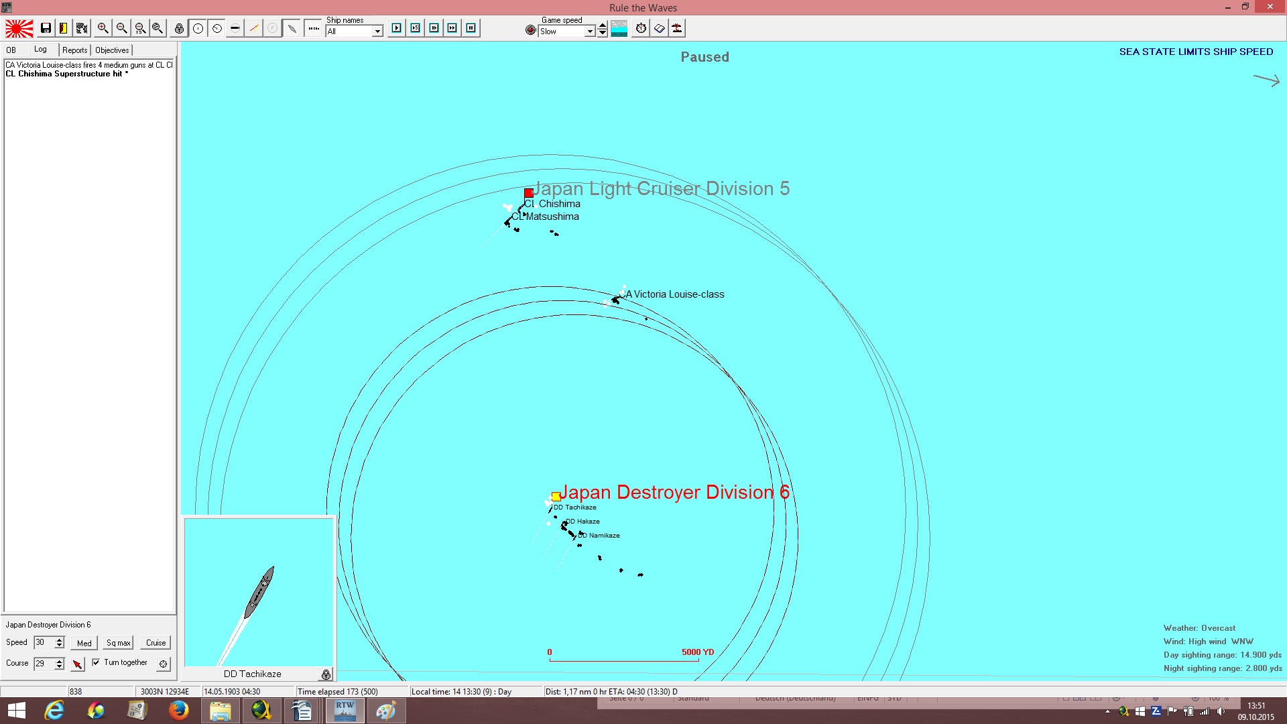Image resolution: width=1287 pixels, height=724 pixels.
Task: Toggle the red-yellow line course button
Action: pyautogui.click(x=253, y=28)
